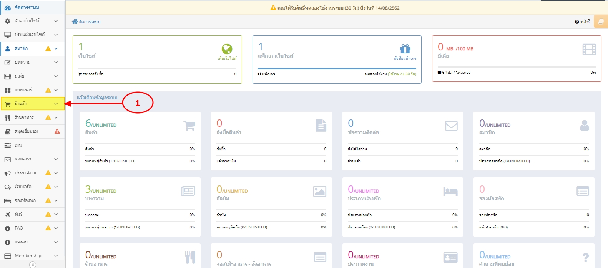Expand the ร้านอาหาร chevron in the sidebar
This screenshot has height=268, width=608.
(x=56, y=117)
